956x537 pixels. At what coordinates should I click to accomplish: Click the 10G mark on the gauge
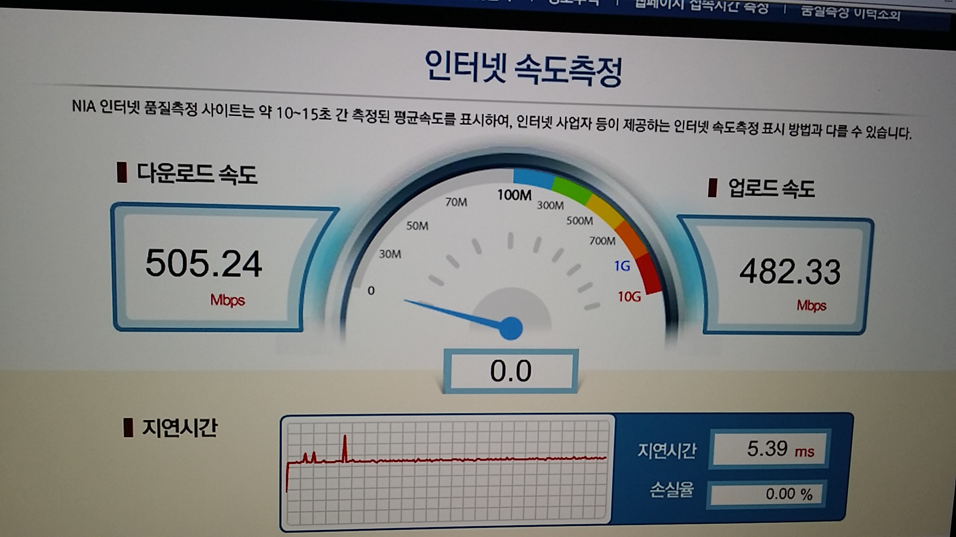(x=629, y=296)
